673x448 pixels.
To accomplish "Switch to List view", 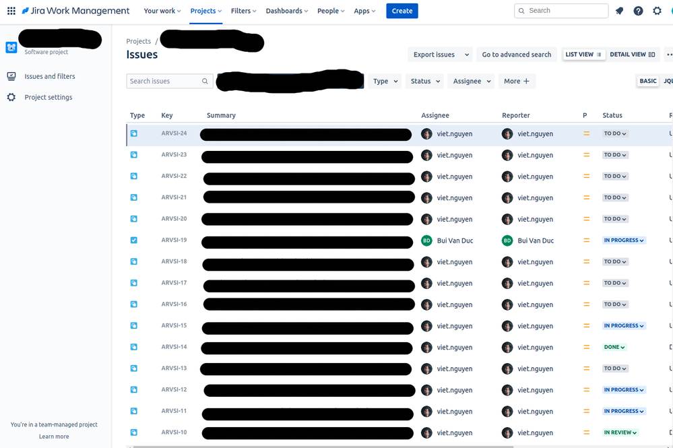I will [583, 55].
